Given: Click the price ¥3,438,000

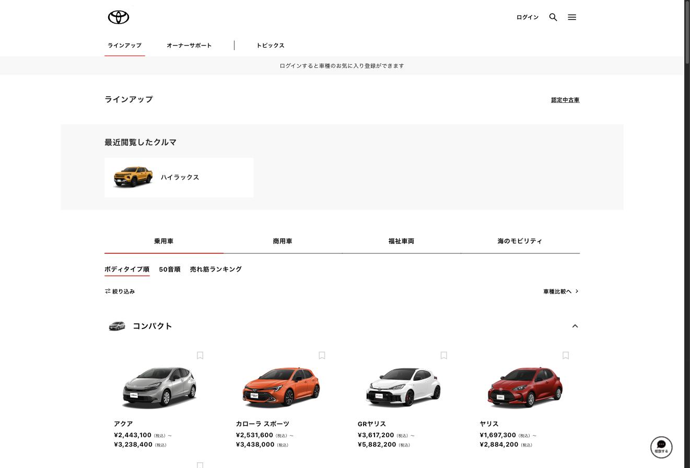Looking at the screenshot, I should pos(255,444).
